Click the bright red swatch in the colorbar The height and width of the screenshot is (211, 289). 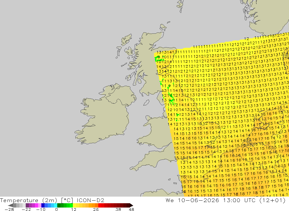click(x=100, y=206)
